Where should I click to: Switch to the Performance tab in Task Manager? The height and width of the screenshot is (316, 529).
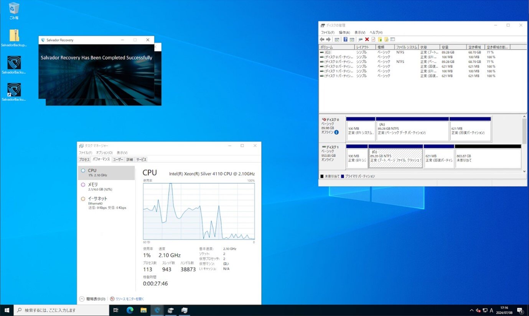point(101,159)
